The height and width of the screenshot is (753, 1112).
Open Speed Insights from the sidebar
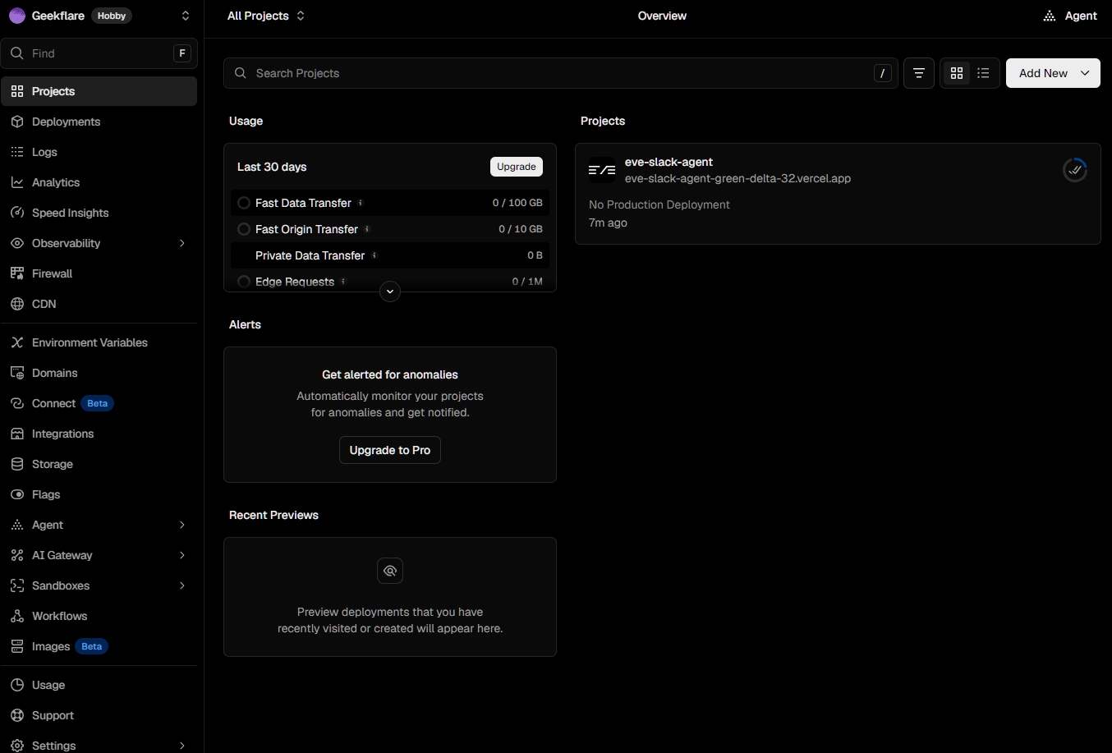point(99,213)
